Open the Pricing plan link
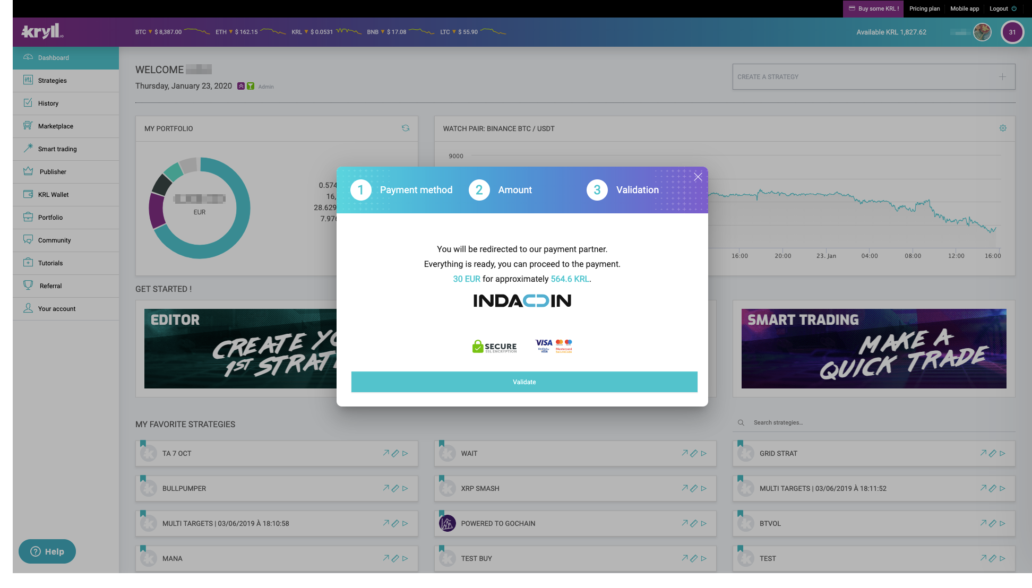 [924, 8]
